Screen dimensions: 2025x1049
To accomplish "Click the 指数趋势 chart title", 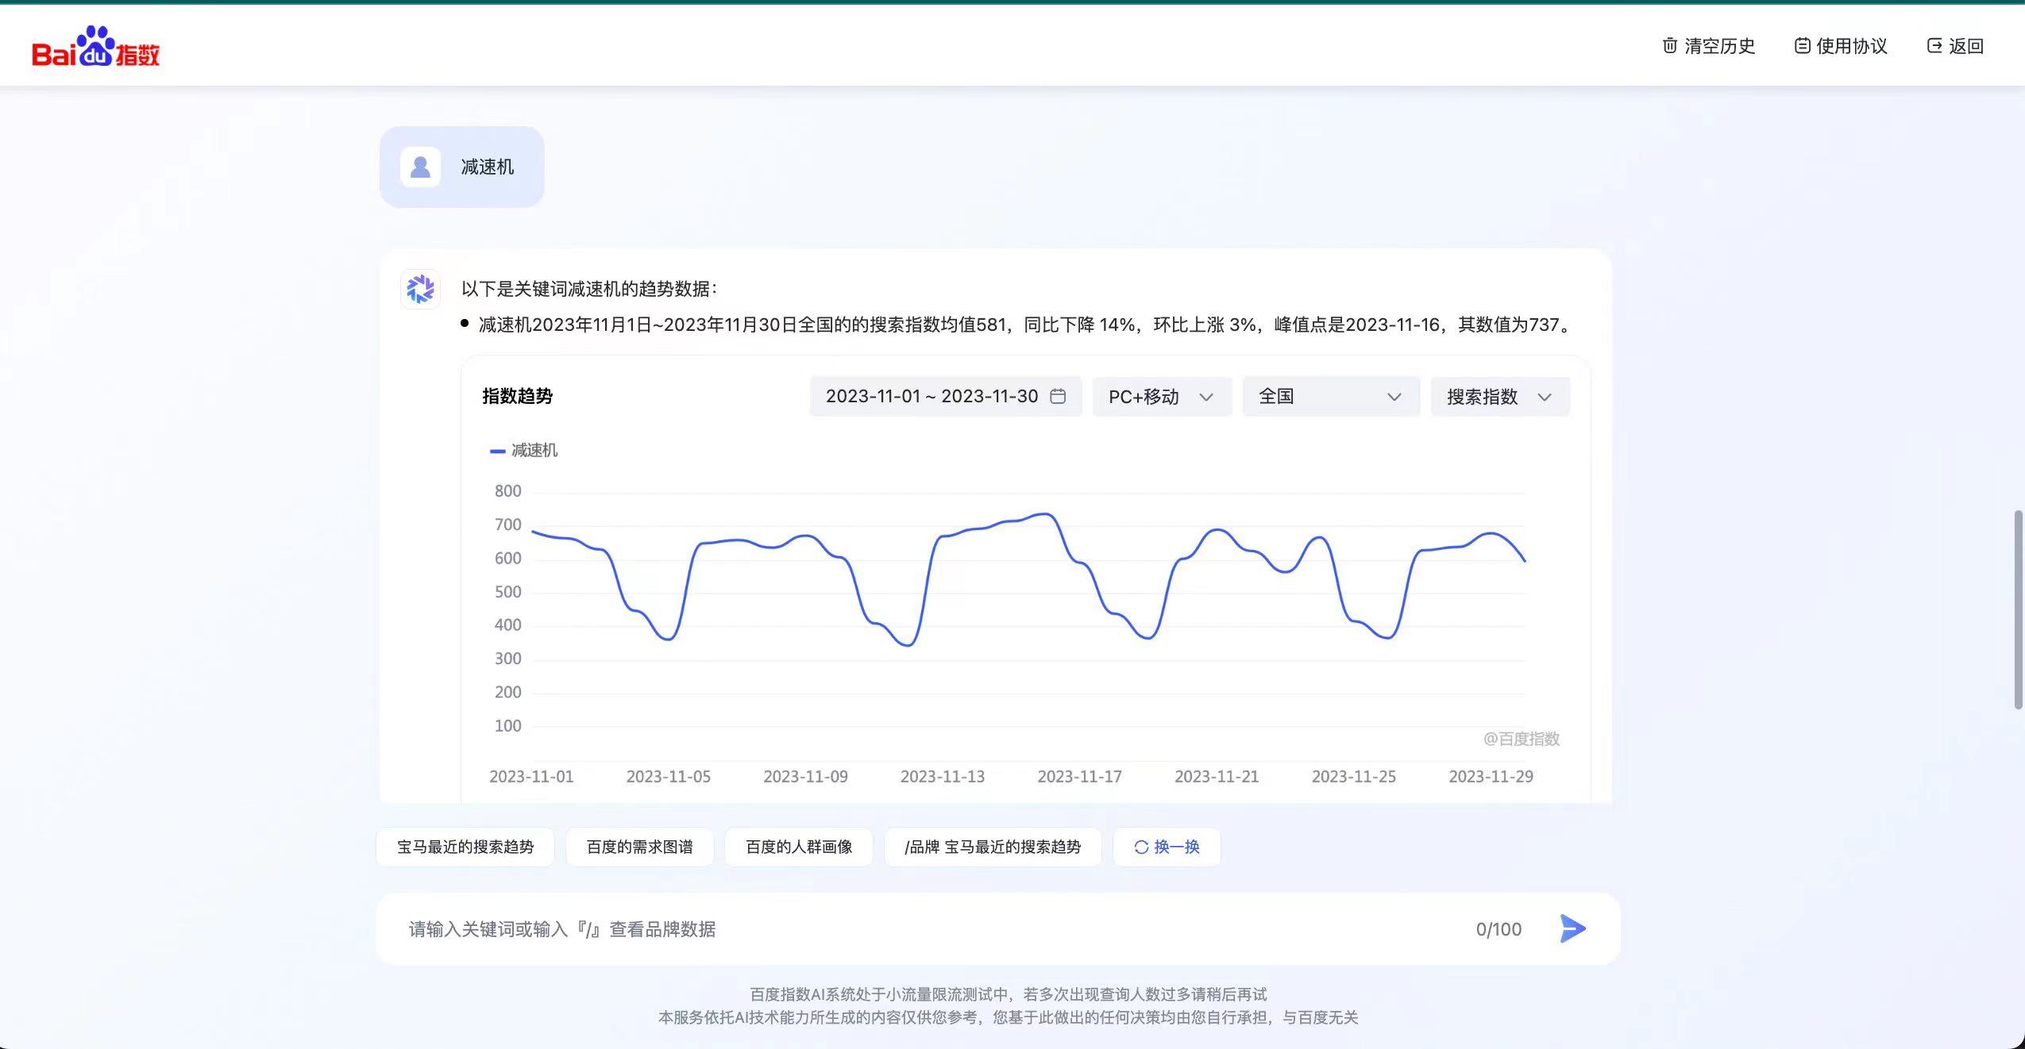I will click(517, 396).
